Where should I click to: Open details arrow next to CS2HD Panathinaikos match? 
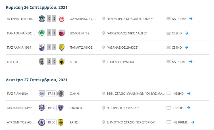pos(186,33)
